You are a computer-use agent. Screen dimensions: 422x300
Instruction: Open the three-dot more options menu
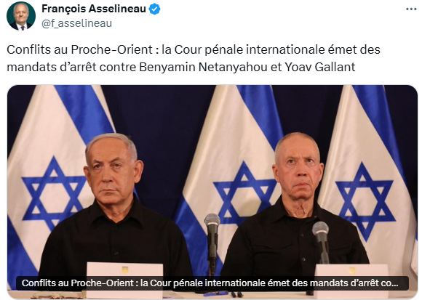(x=411, y=9)
